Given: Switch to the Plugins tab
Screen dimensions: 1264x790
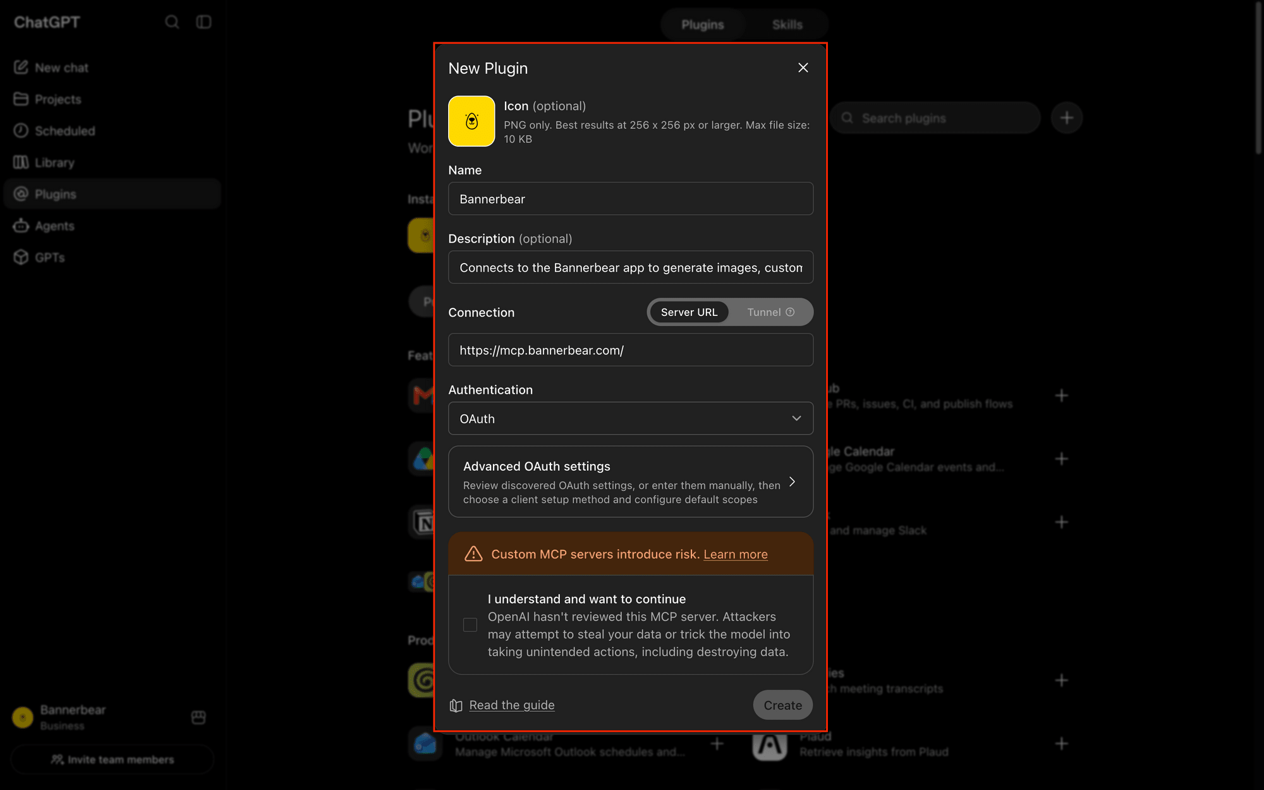Looking at the screenshot, I should (x=703, y=25).
